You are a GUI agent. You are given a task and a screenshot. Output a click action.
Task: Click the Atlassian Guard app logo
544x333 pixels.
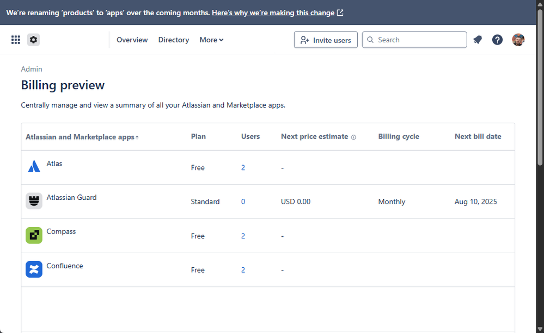tap(34, 201)
